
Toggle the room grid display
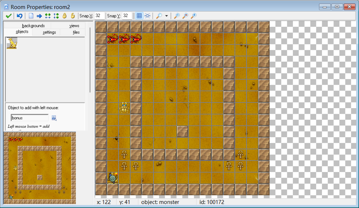click(139, 16)
